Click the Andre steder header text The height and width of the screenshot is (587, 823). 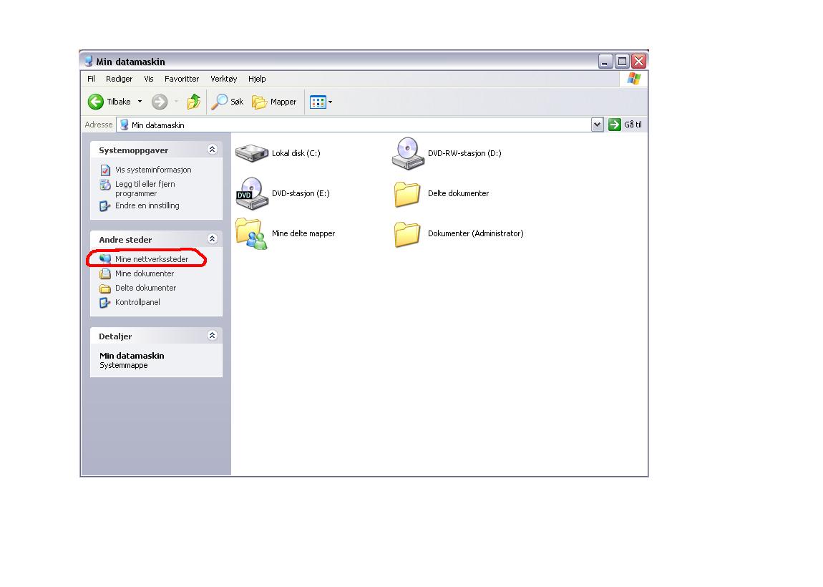[125, 240]
